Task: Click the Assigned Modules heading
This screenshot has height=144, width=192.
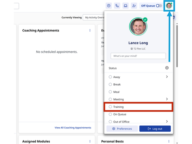Action: [x=36, y=141]
